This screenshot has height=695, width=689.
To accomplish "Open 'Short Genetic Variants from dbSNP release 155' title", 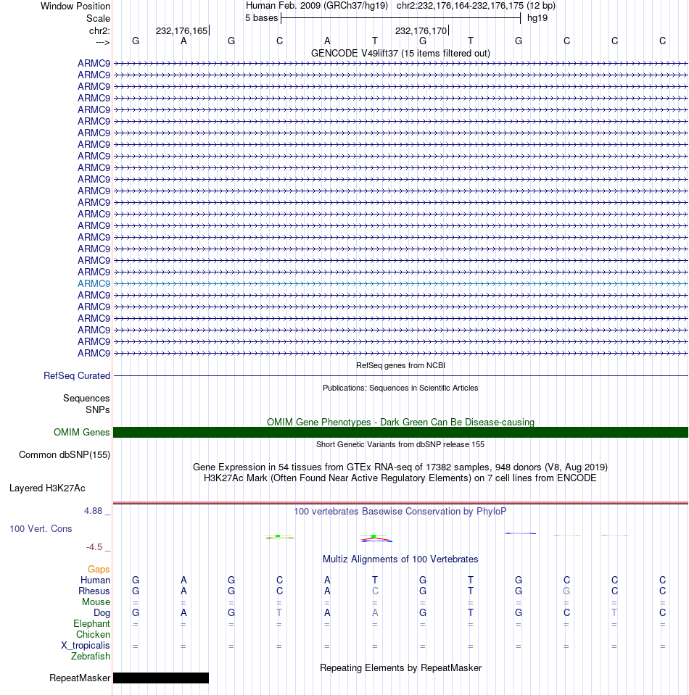I will point(400,444).
